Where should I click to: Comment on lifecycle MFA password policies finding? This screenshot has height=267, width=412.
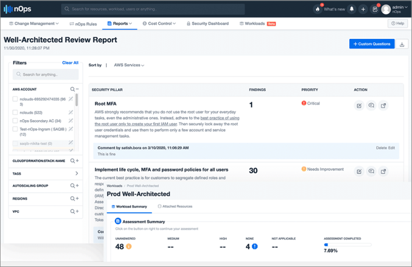coord(371,171)
